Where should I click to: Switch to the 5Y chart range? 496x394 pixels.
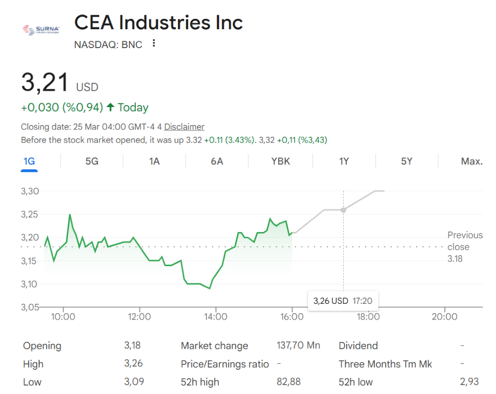point(407,161)
